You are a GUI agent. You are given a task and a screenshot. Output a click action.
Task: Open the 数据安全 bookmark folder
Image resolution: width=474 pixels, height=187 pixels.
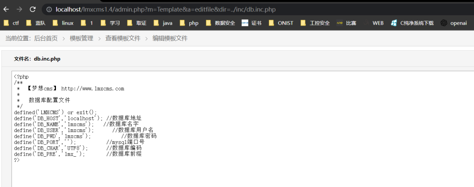coord(220,23)
